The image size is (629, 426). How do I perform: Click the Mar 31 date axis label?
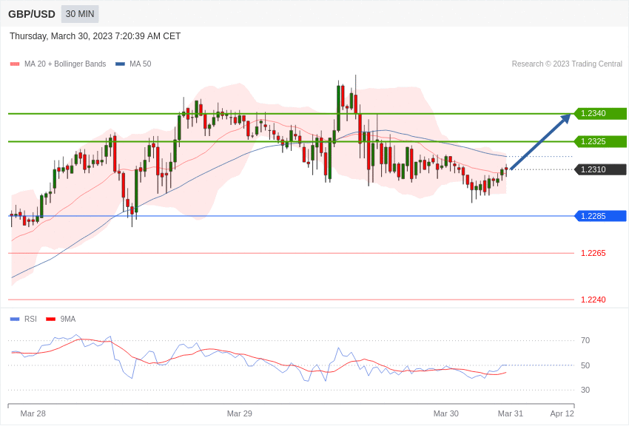click(x=511, y=413)
